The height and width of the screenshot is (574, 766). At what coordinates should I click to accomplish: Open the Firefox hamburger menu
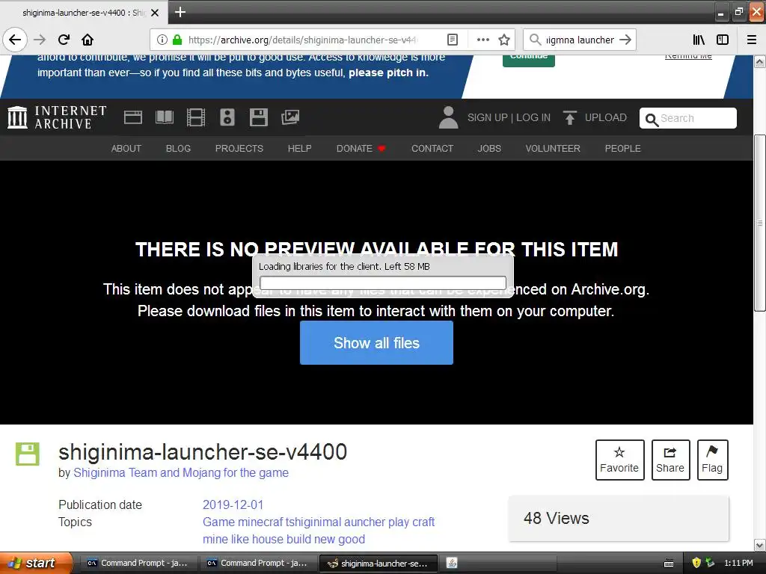[x=751, y=40]
